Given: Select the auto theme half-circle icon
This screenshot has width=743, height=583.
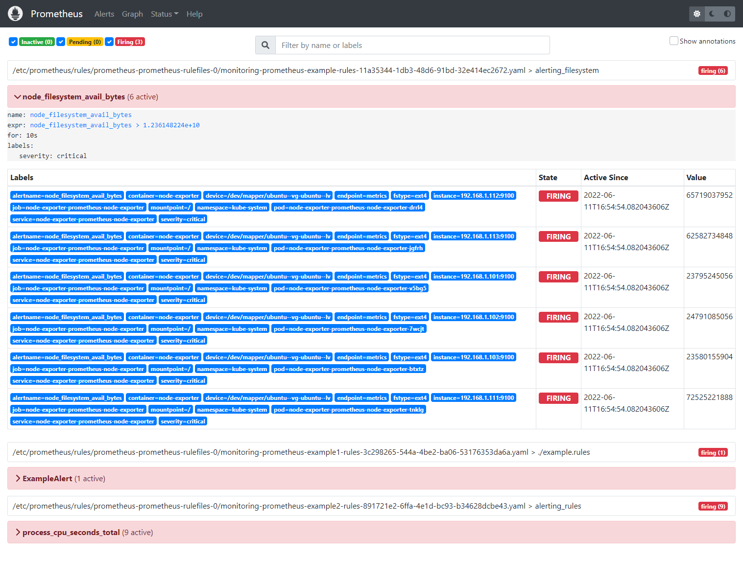Looking at the screenshot, I should (x=727, y=14).
